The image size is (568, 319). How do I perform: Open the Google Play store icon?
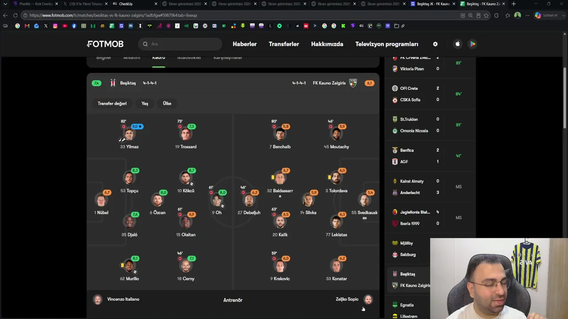pos(473,44)
